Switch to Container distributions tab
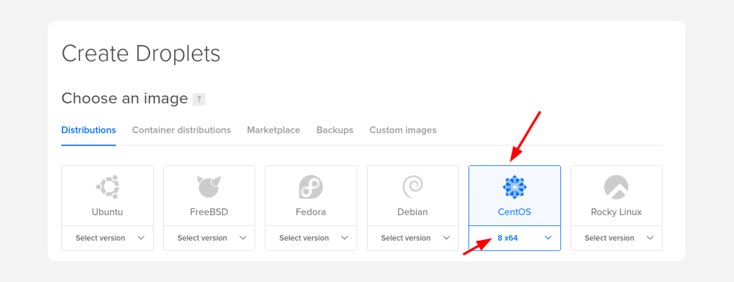 click(181, 130)
